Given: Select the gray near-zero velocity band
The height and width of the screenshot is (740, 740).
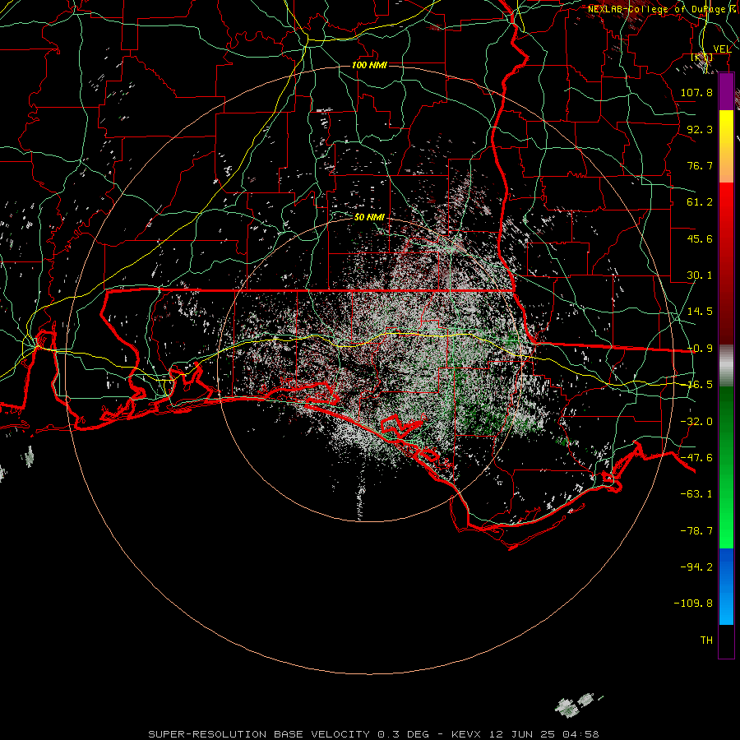Looking at the screenshot, I should point(726,365).
